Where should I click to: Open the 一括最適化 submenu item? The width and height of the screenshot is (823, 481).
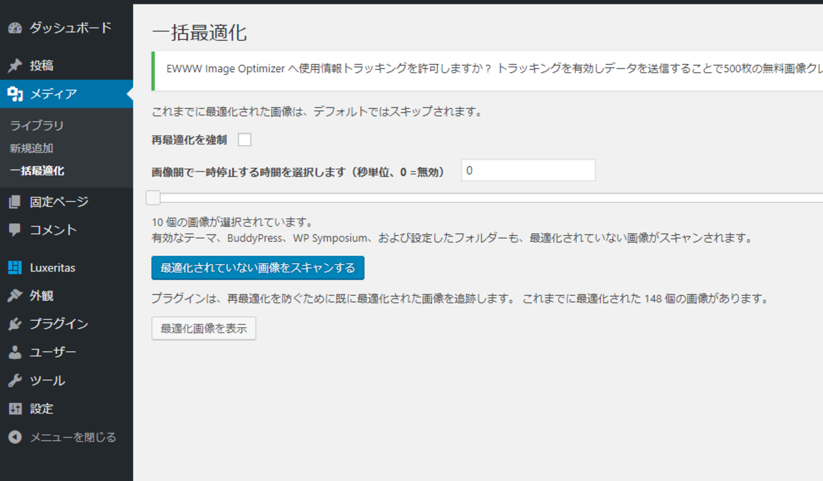point(37,171)
